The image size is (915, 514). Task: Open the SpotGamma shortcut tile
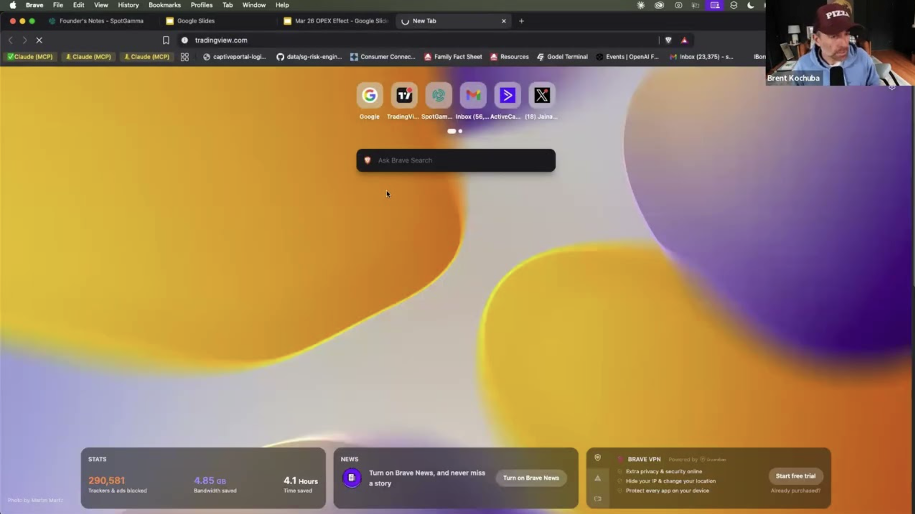click(x=438, y=96)
